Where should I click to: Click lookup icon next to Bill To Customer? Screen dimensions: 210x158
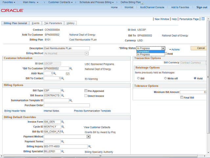click(x=71, y=68)
